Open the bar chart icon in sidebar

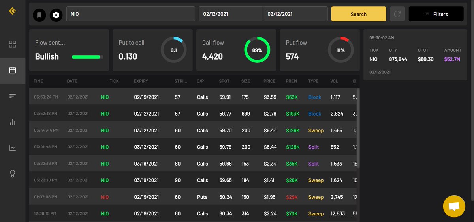[x=13, y=122]
